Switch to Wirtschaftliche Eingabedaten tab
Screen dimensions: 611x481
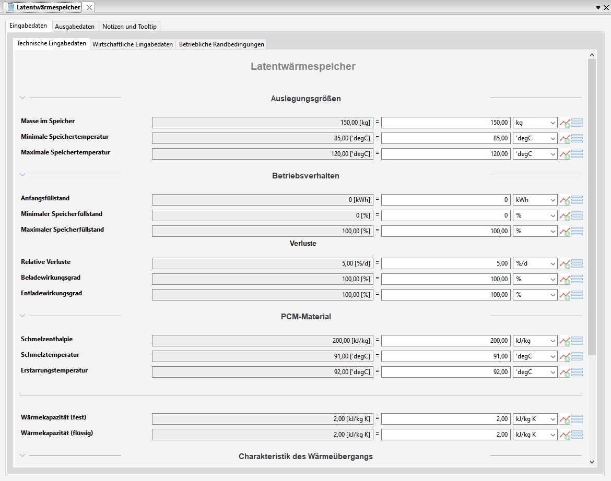point(133,44)
